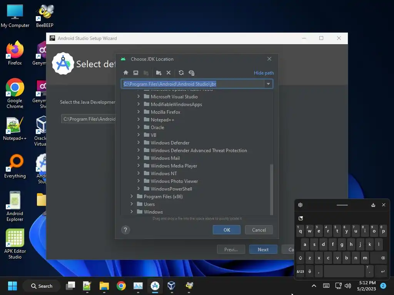Select Windows Defender Advanced Threat Protection folder
Image resolution: width=394 pixels, height=295 pixels.
click(199, 151)
